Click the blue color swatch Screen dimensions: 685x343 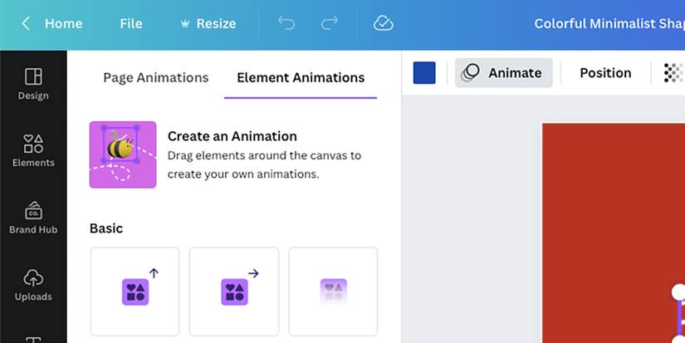coord(424,73)
